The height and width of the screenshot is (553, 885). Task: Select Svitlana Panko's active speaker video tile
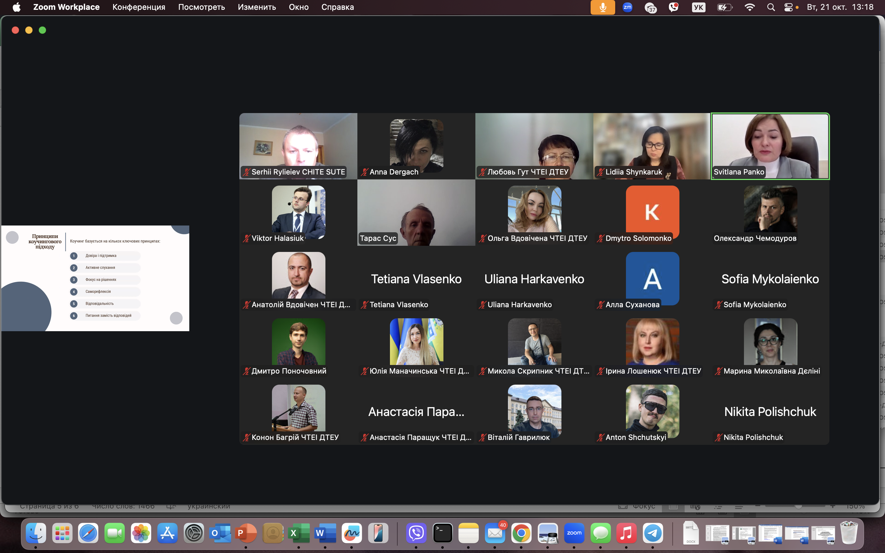[770, 146]
